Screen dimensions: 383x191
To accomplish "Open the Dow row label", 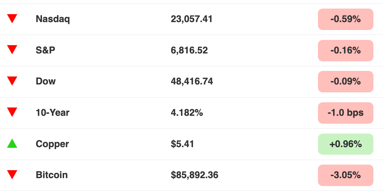I will (46, 81).
